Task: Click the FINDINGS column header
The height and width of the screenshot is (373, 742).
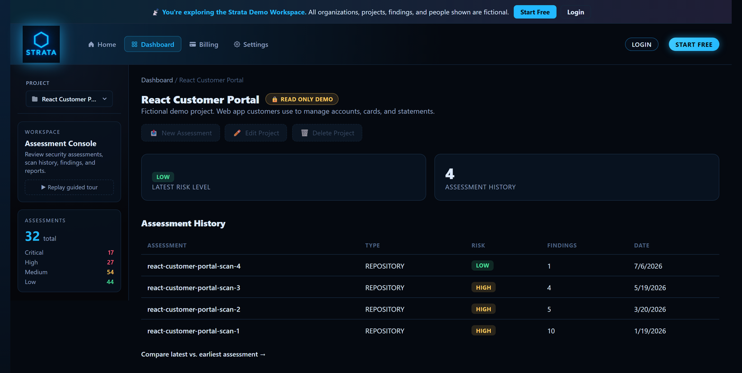Action: 562,245
